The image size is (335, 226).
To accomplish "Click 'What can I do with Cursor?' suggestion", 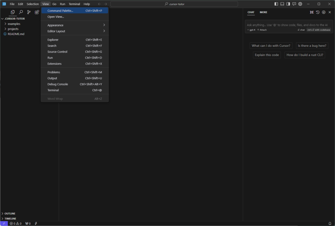I will 271,45.
